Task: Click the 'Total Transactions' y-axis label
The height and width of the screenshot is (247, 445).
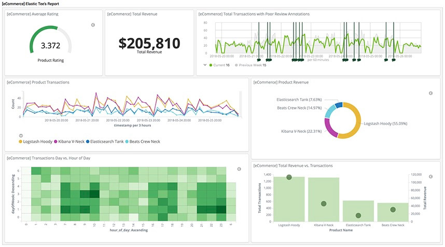Action: click(259, 198)
